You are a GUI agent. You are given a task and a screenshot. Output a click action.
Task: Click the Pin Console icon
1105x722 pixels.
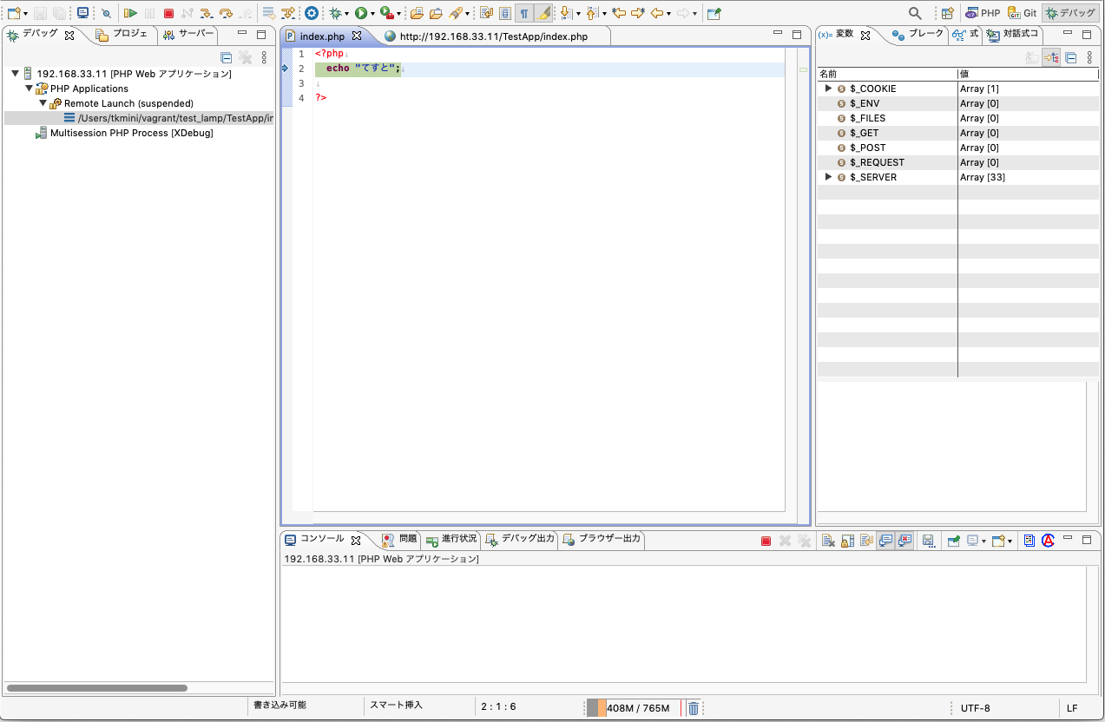(953, 541)
